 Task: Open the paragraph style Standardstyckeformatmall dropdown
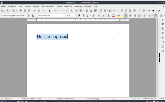point(24,16)
